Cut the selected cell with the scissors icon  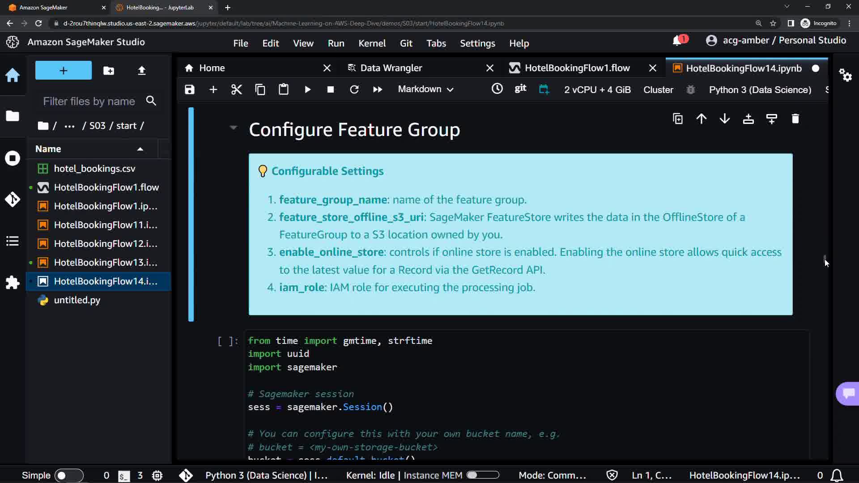[236, 89]
